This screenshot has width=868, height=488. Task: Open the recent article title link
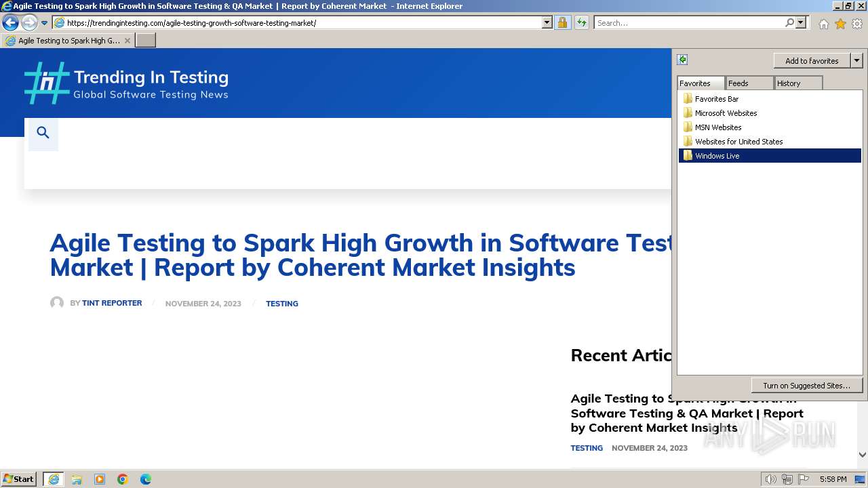click(687, 413)
